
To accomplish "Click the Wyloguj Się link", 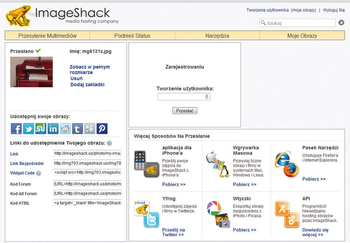I will [x=334, y=10].
